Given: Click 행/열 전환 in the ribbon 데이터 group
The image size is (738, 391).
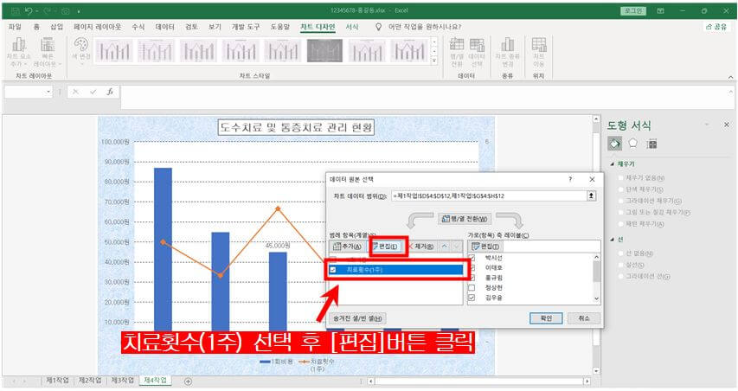Looking at the screenshot, I should point(457,51).
